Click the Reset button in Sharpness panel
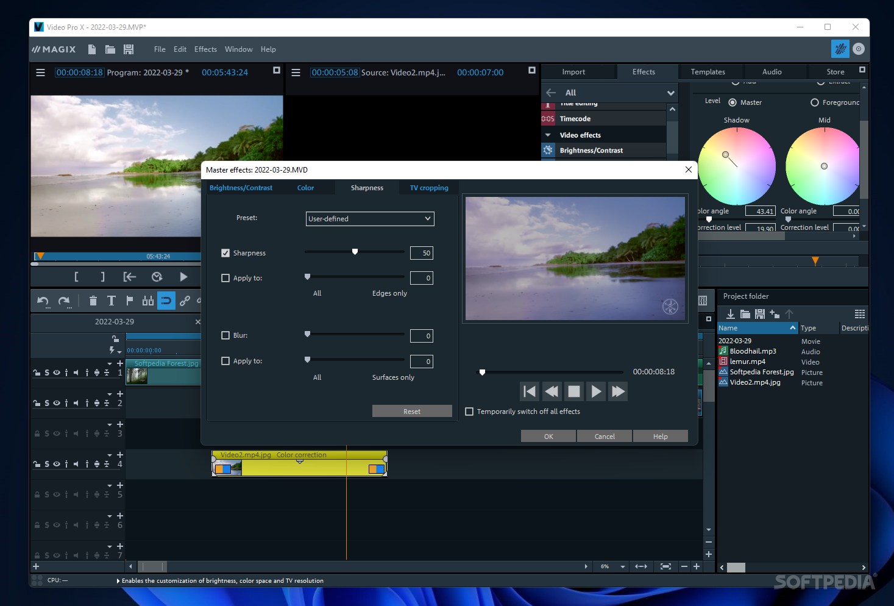This screenshot has width=894, height=606. (x=411, y=411)
